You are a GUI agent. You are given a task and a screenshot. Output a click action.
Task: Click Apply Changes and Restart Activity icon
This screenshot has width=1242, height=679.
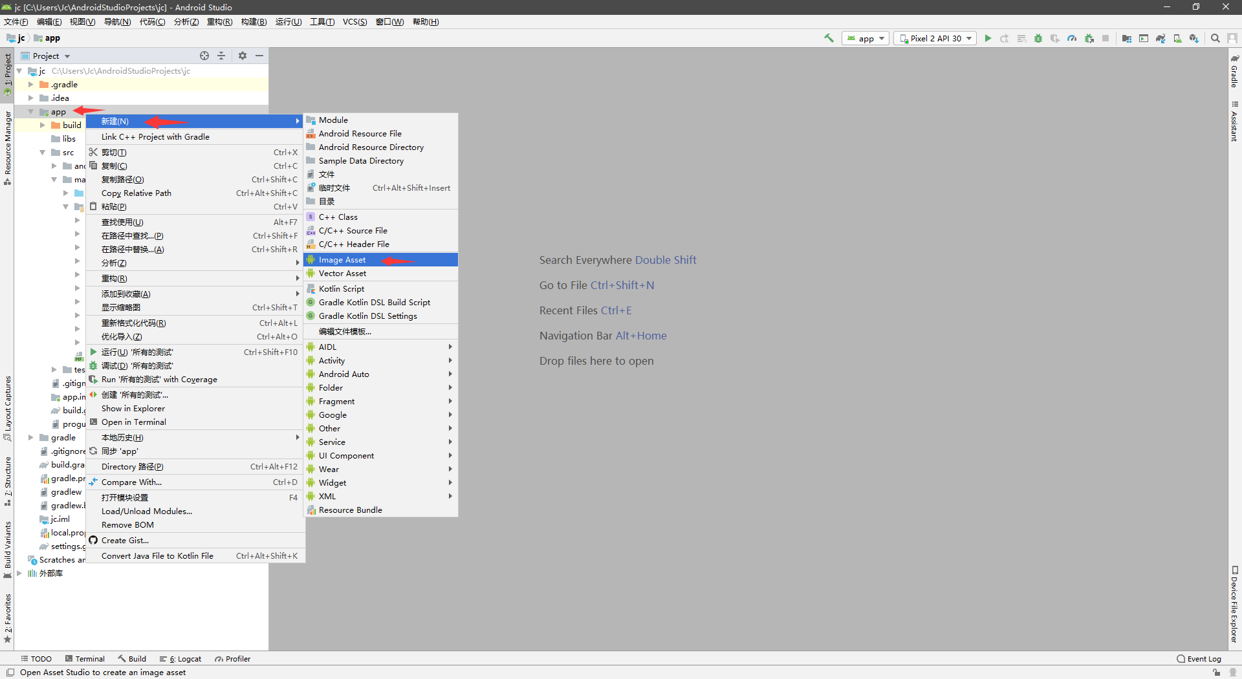click(1005, 38)
